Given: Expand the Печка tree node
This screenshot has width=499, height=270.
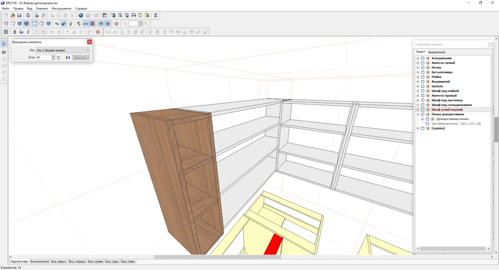Looking at the screenshot, I should point(418,67).
